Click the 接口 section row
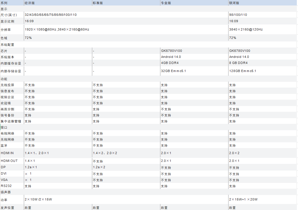Viewport: 298px width, 210px height. point(148,127)
